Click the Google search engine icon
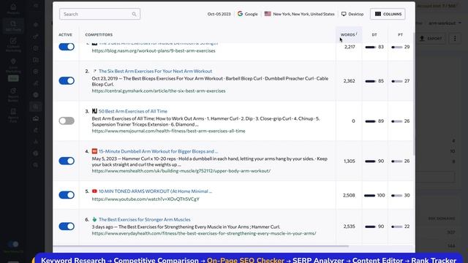The height and width of the screenshot is (263, 468). pos(240,14)
